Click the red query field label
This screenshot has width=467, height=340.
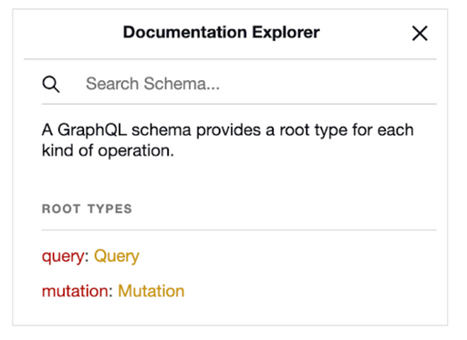click(63, 256)
